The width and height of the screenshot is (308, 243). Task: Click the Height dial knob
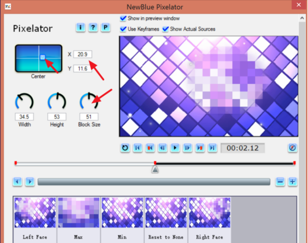tap(57, 101)
